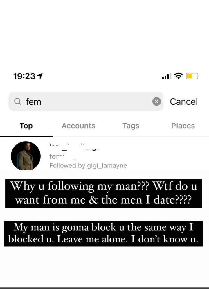209x289 pixels.
Task: Open the Tags tab
Action: click(131, 126)
